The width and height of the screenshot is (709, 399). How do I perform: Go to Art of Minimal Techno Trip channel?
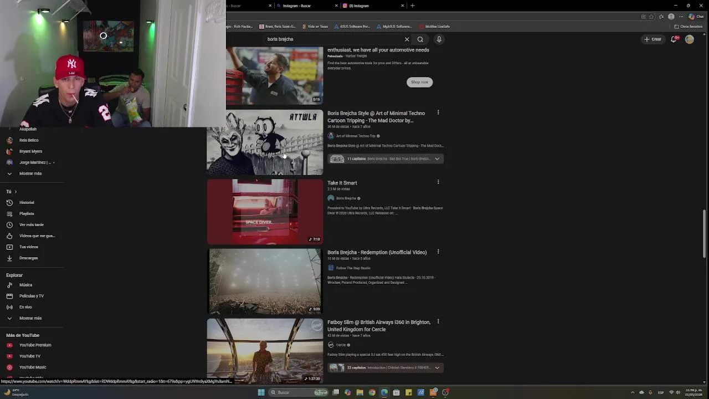[x=356, y=136]
